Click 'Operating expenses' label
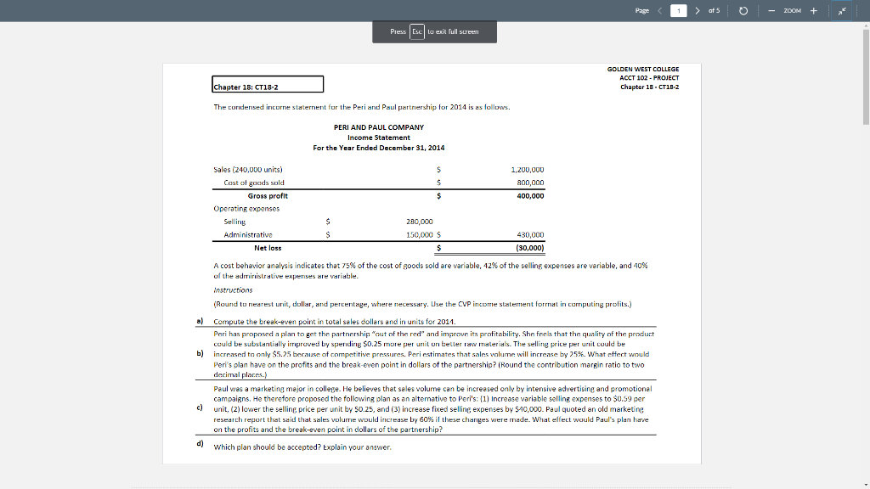 246,209
